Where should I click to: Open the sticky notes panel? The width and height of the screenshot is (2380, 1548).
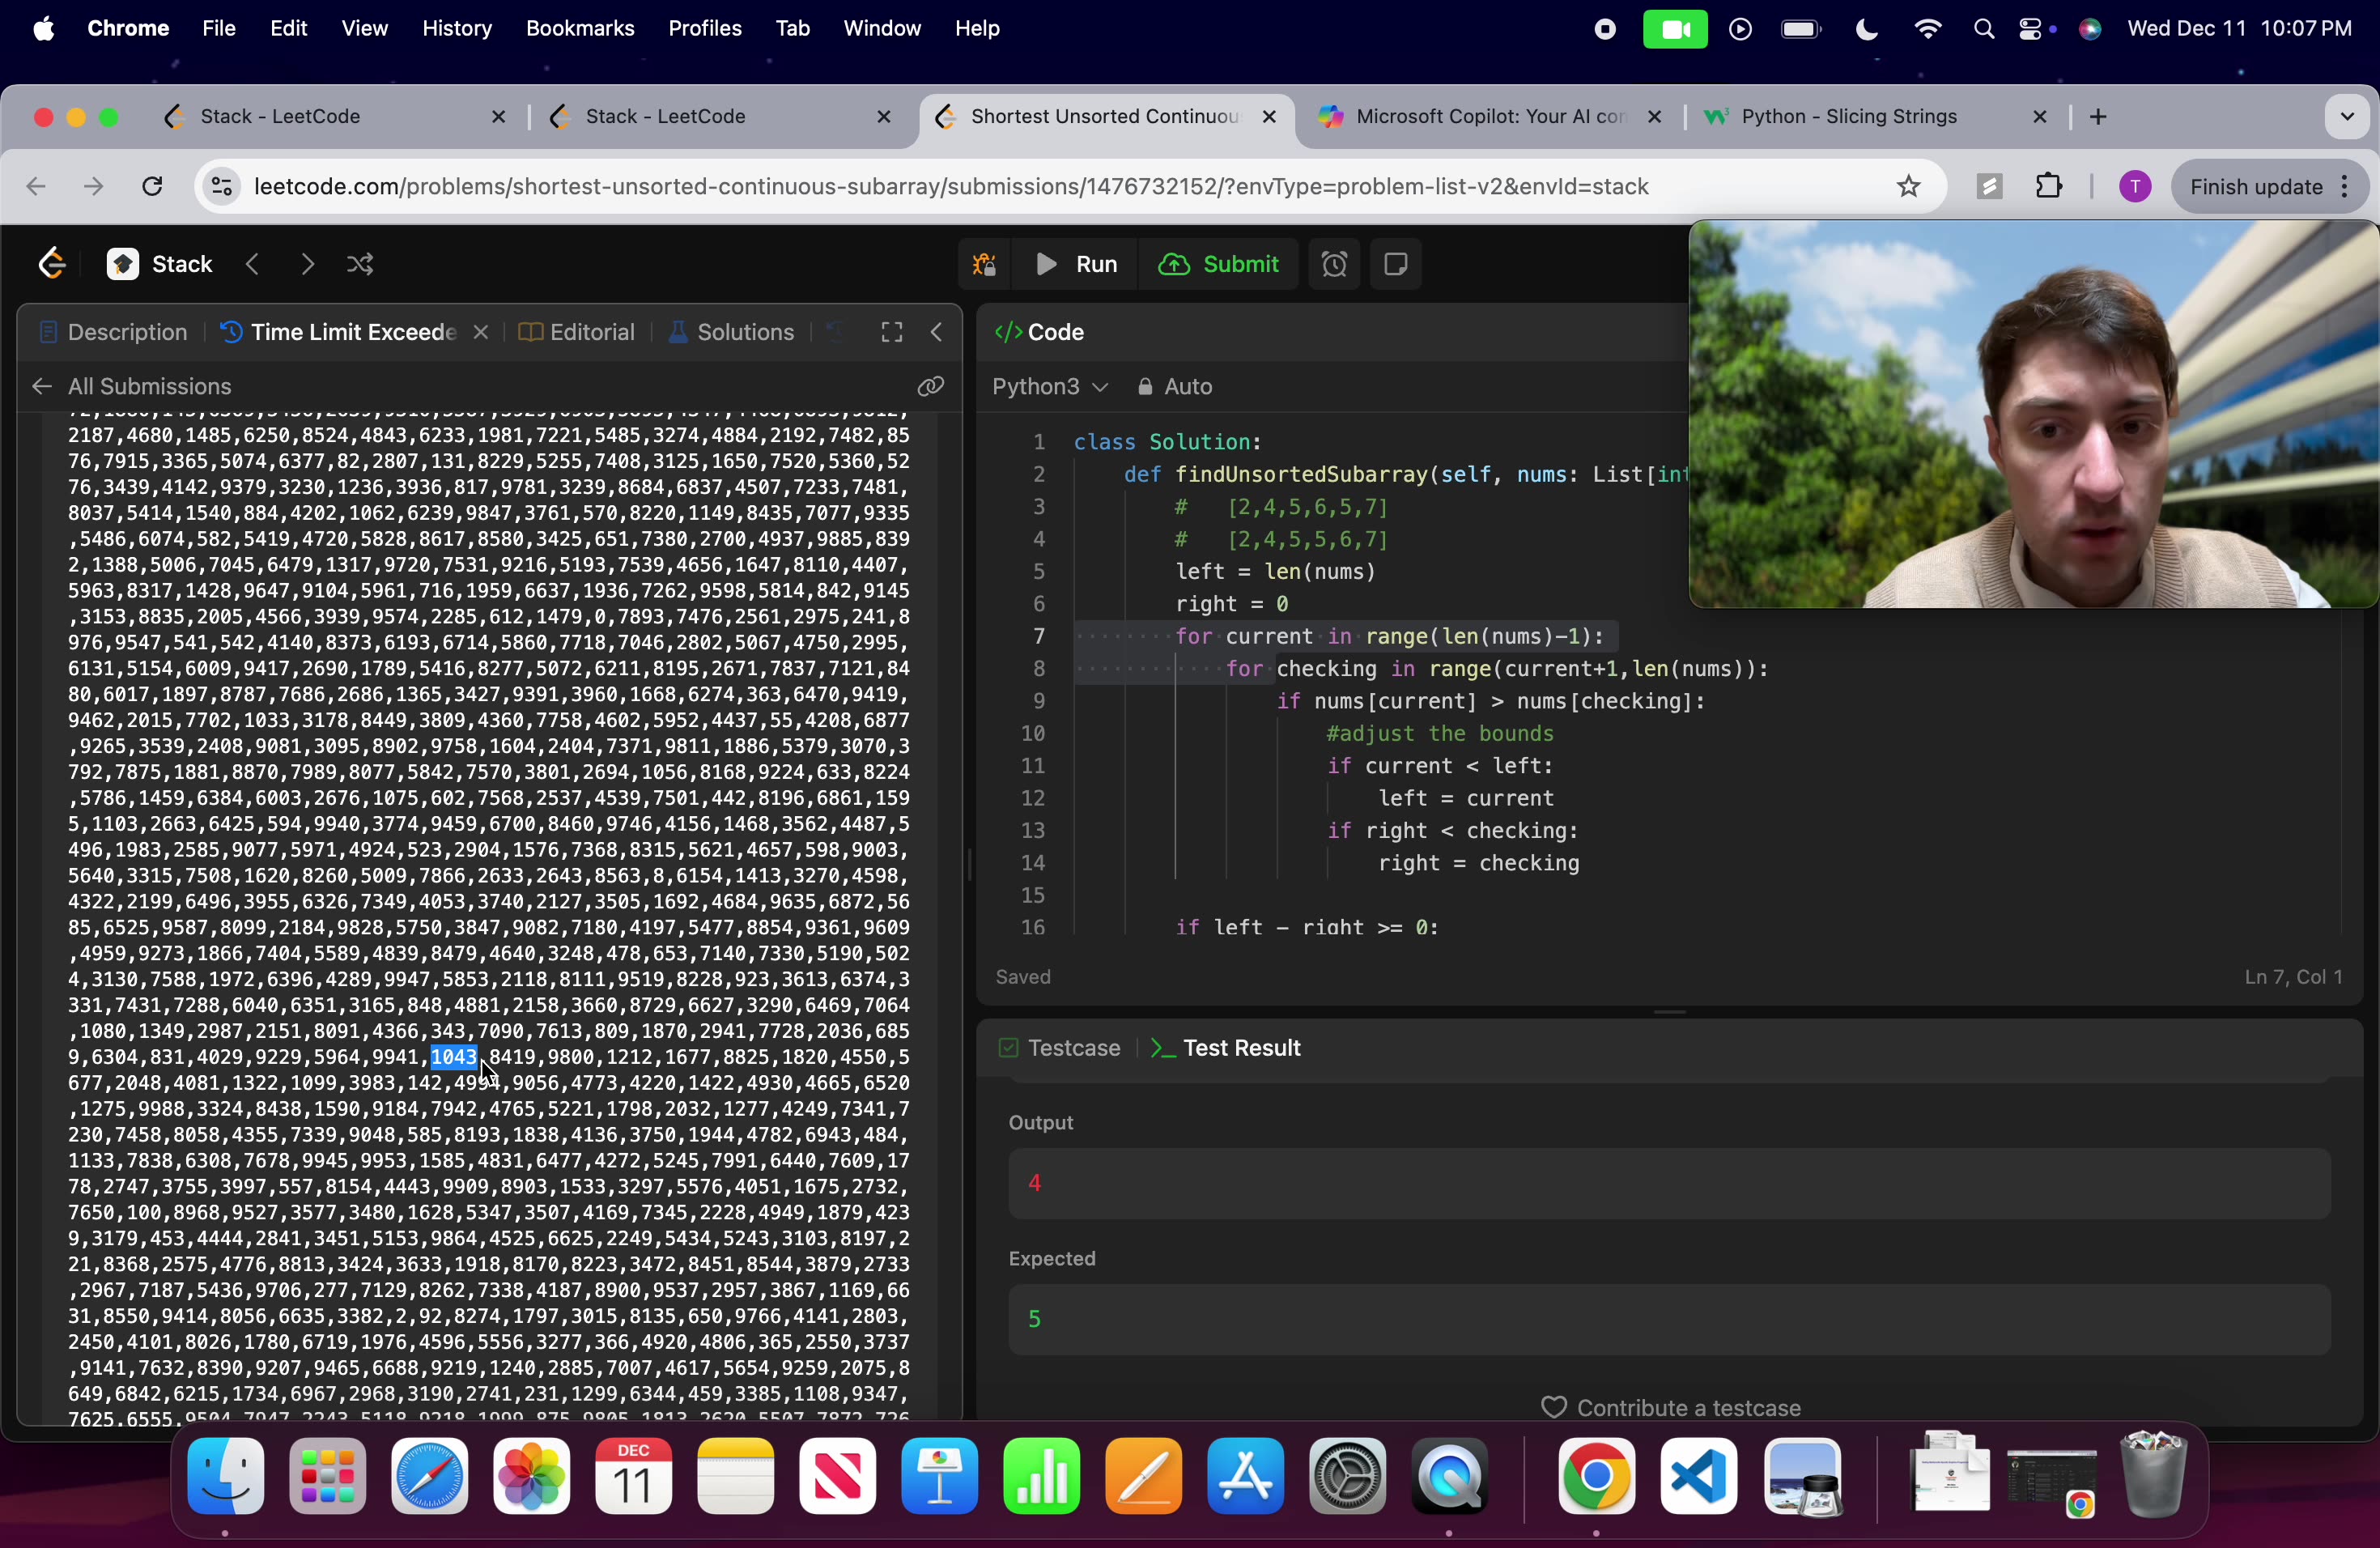(x=1396, y=264)
